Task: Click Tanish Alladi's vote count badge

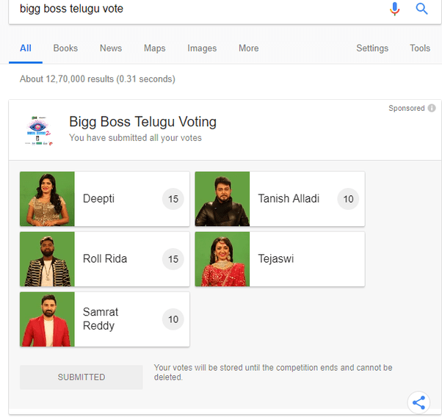Action: coord(348,199)
